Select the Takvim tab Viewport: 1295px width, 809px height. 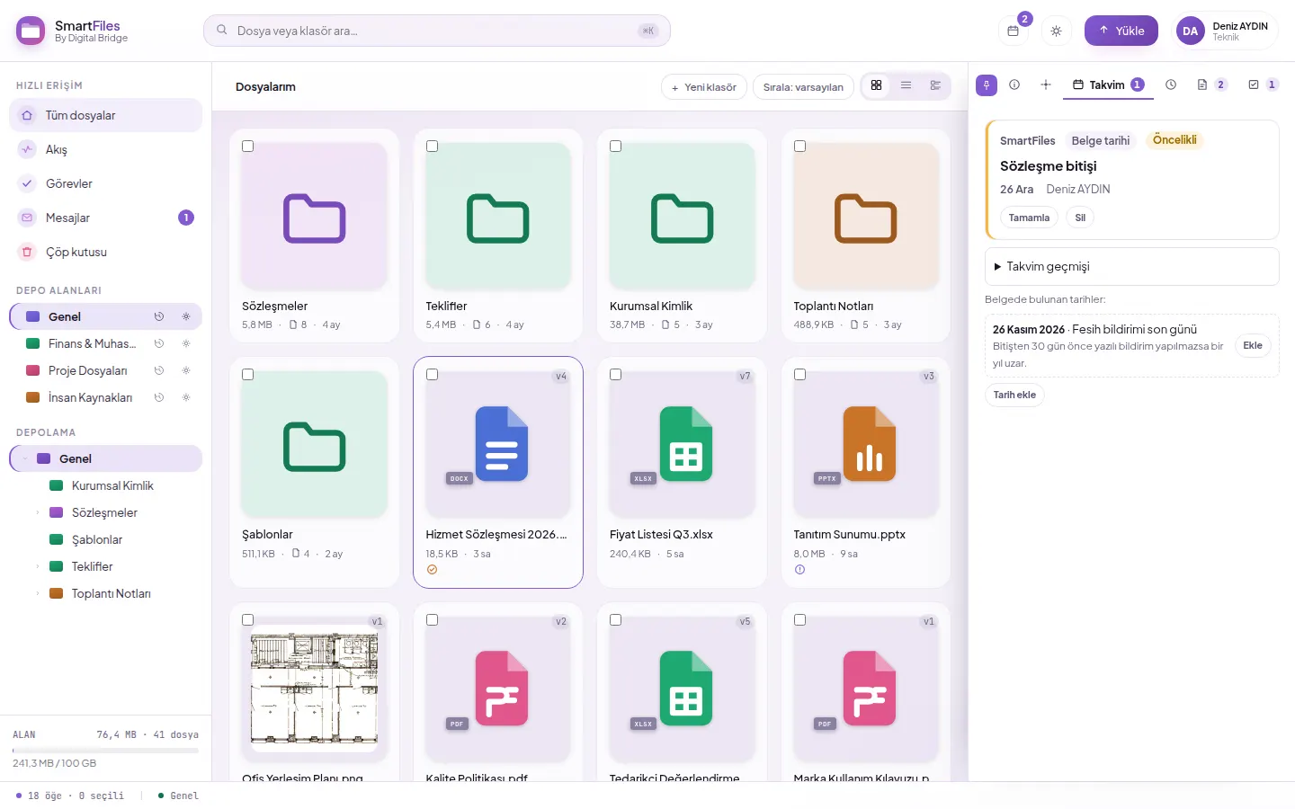click(1108, 84)
